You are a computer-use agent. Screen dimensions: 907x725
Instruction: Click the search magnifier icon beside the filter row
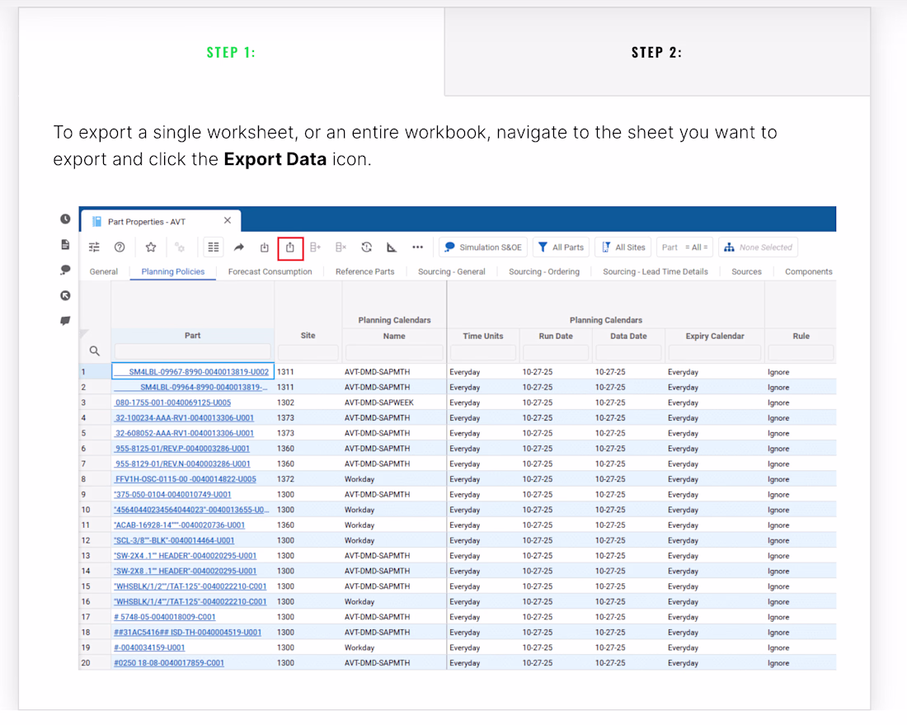[x=94, y=351]
